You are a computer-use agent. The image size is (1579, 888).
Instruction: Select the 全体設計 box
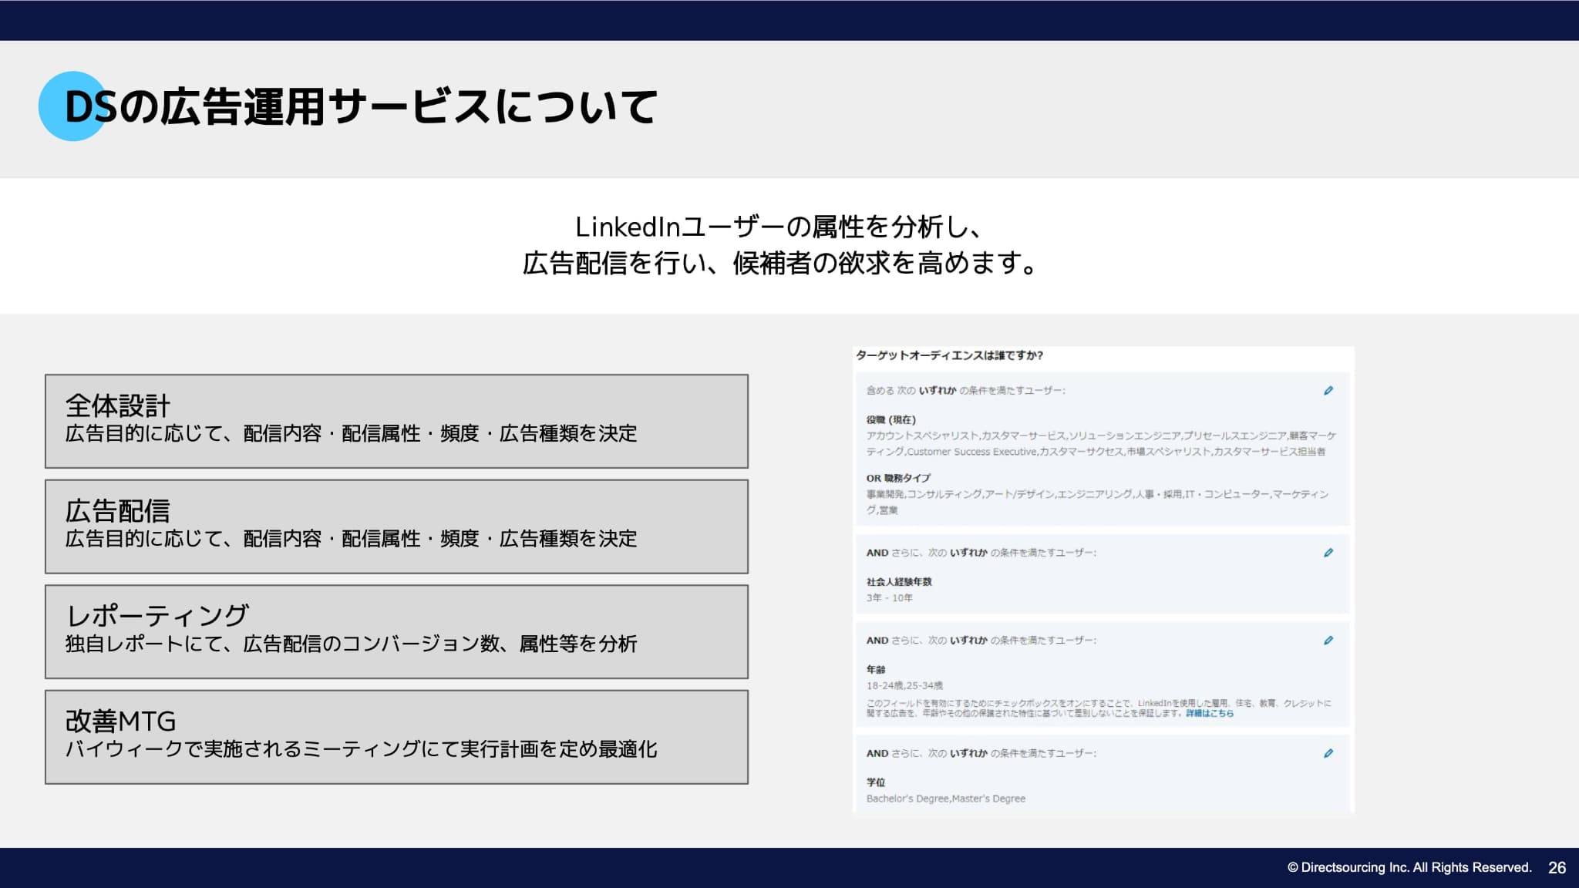pos(396,421)
